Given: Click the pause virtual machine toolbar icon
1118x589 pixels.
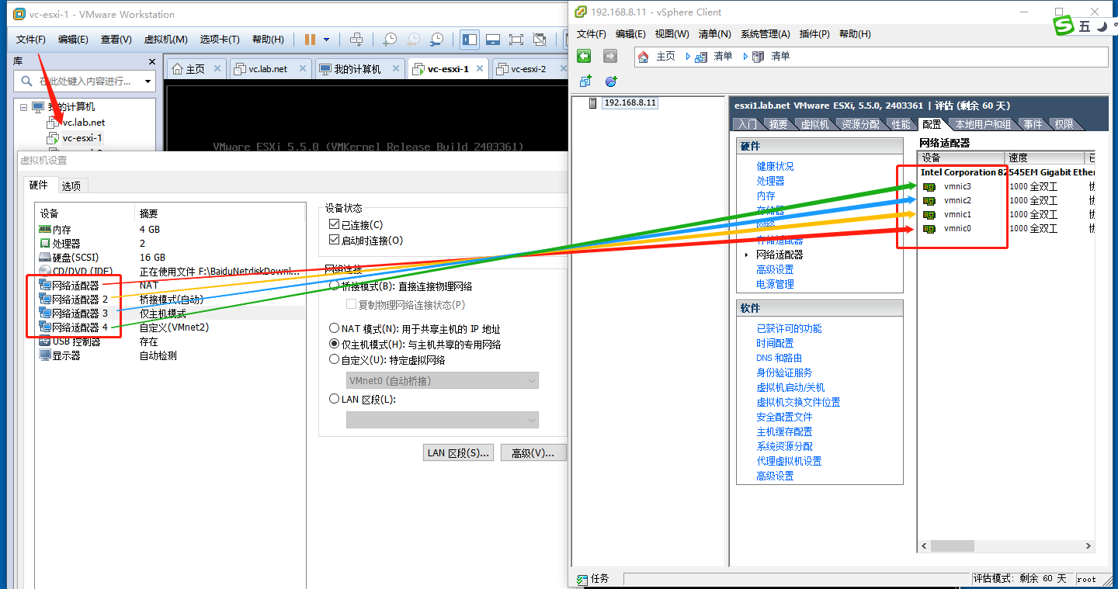Looking at the screenshot, I should click(x=311, y=40).
